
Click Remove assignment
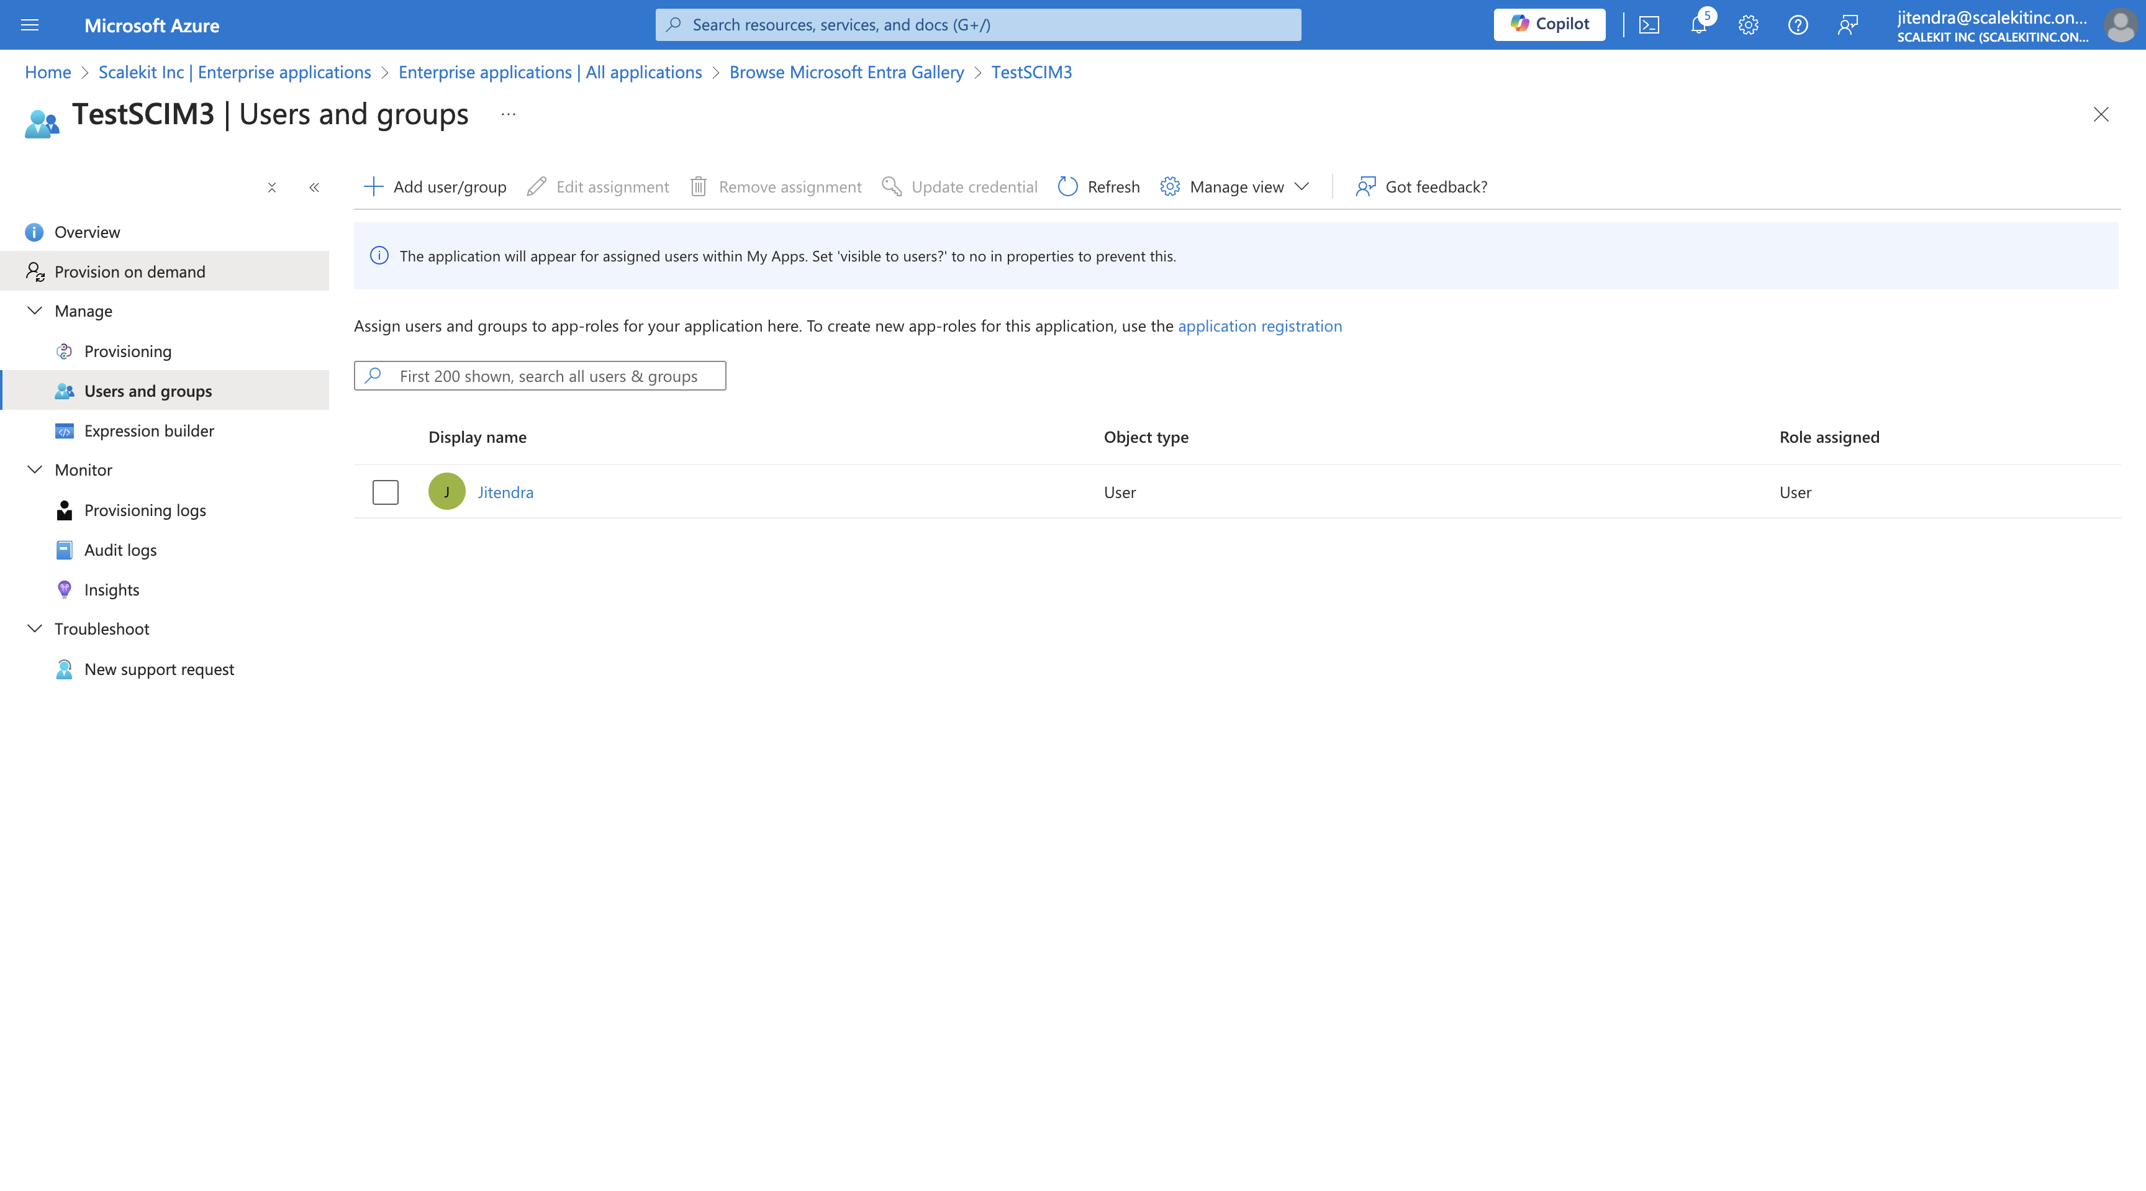pos(776,186)
